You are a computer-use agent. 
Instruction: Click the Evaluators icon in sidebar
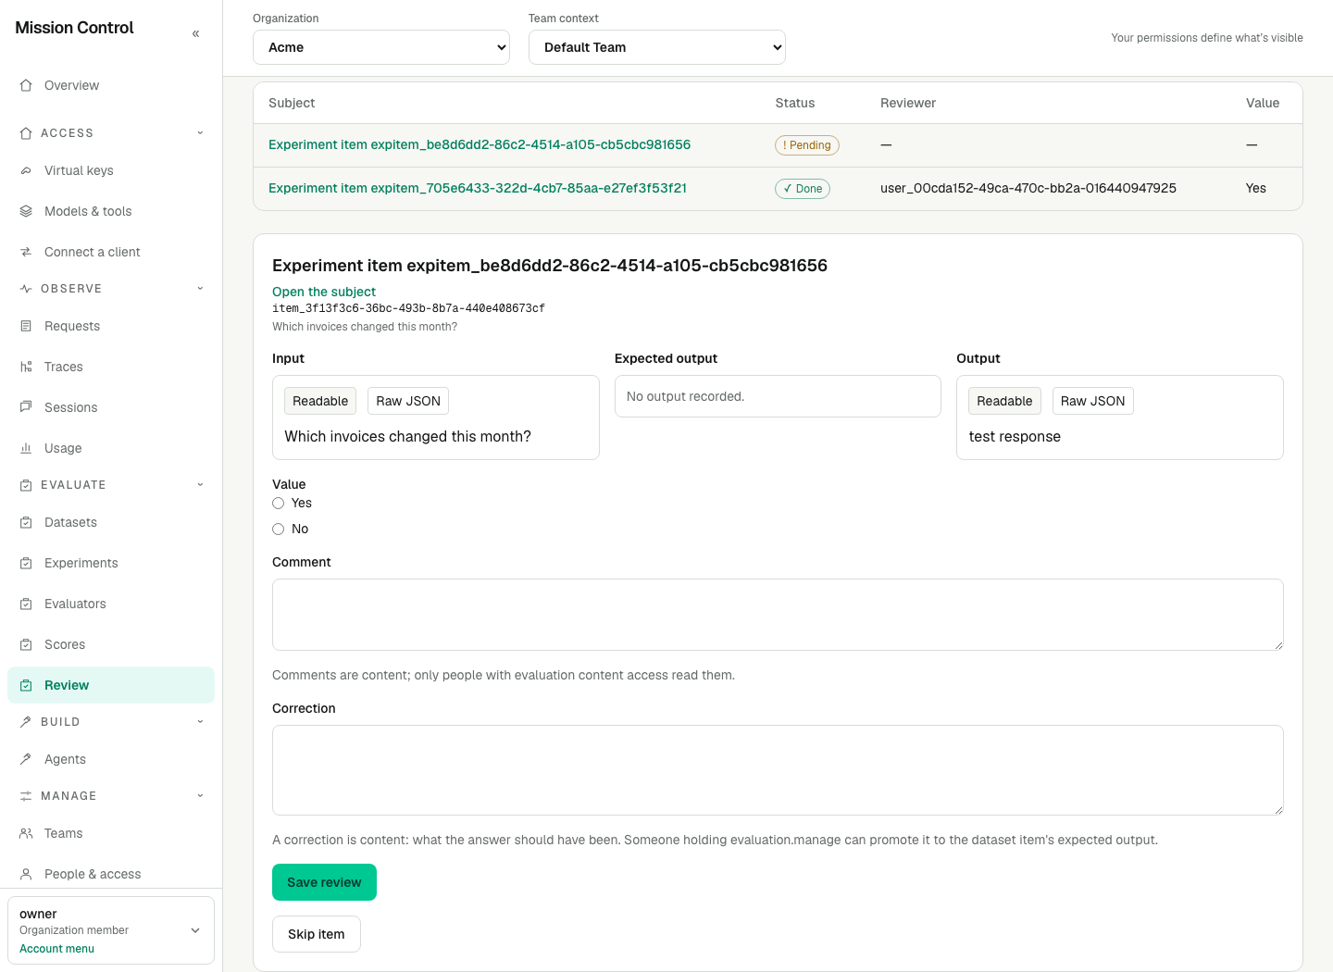(26, 604)
